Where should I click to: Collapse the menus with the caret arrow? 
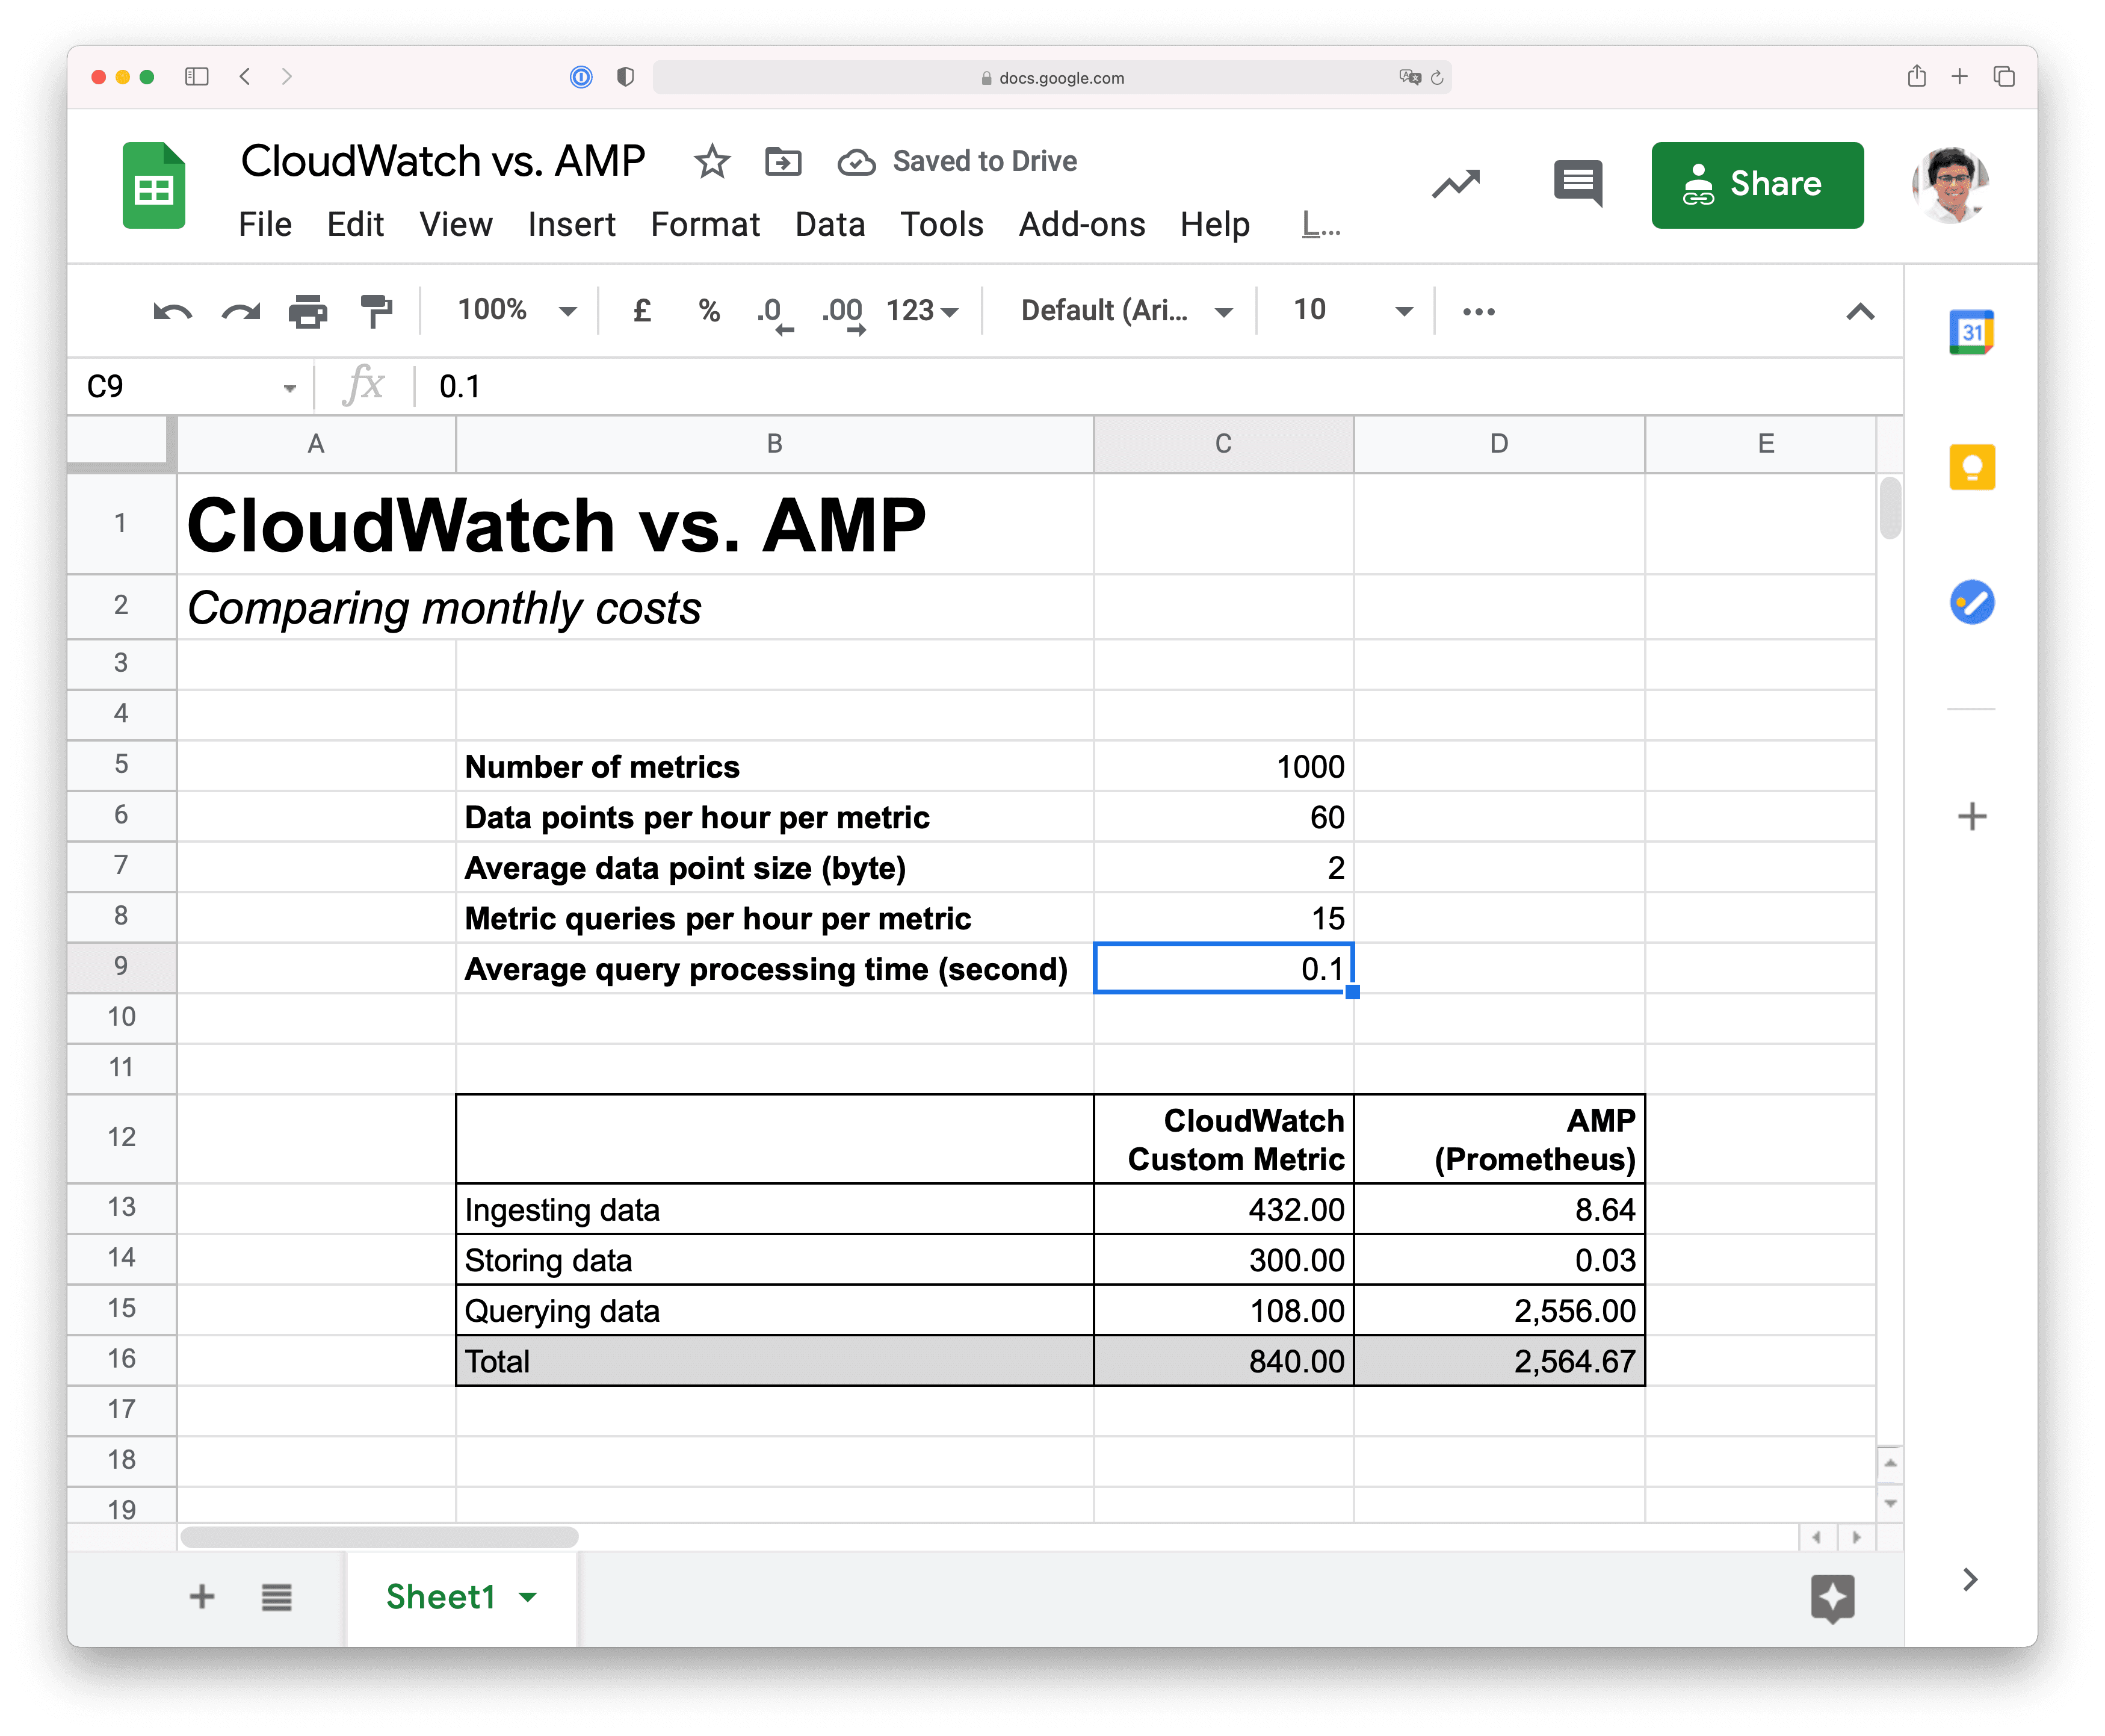[x=1859, y=312]
